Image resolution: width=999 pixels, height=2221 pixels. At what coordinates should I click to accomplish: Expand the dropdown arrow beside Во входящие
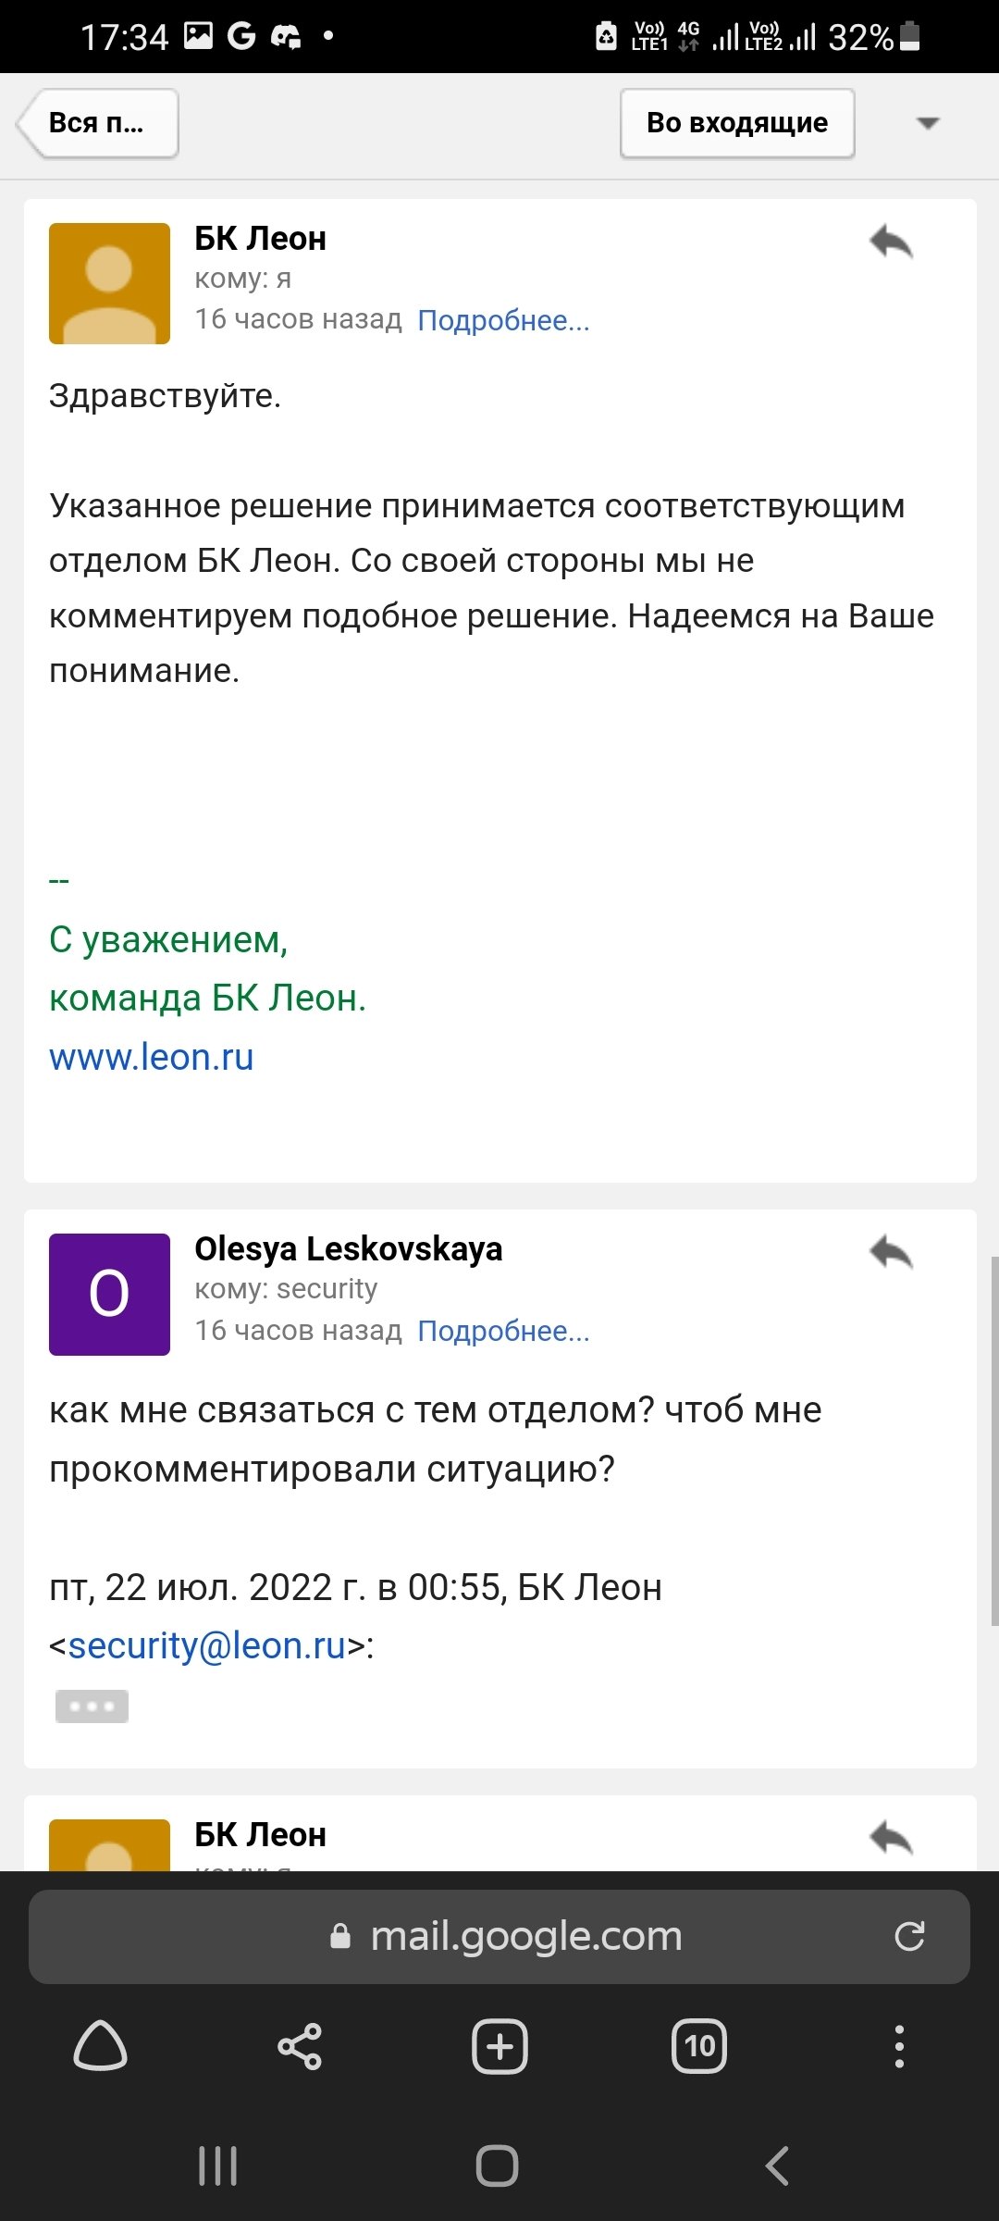pyautogui.click(x=927, y=123)
